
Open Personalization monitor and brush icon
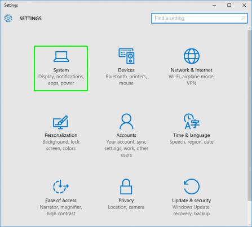[60, 122]
